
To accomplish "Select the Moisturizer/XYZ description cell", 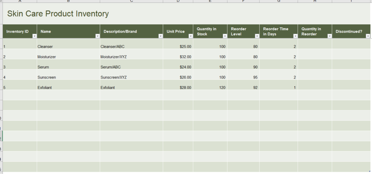I will pyautogui.click(x=132, y=54).
